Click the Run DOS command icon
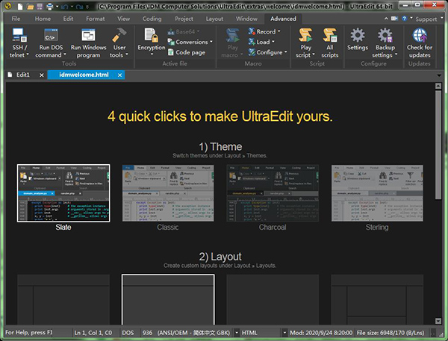Viewport: 448px width, 341px height. tap(51, 35)
